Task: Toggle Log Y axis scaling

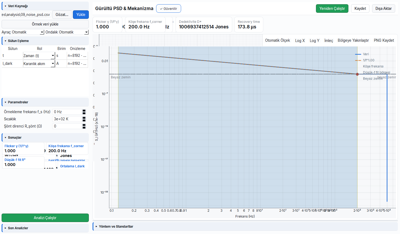Action: point(314,40)
